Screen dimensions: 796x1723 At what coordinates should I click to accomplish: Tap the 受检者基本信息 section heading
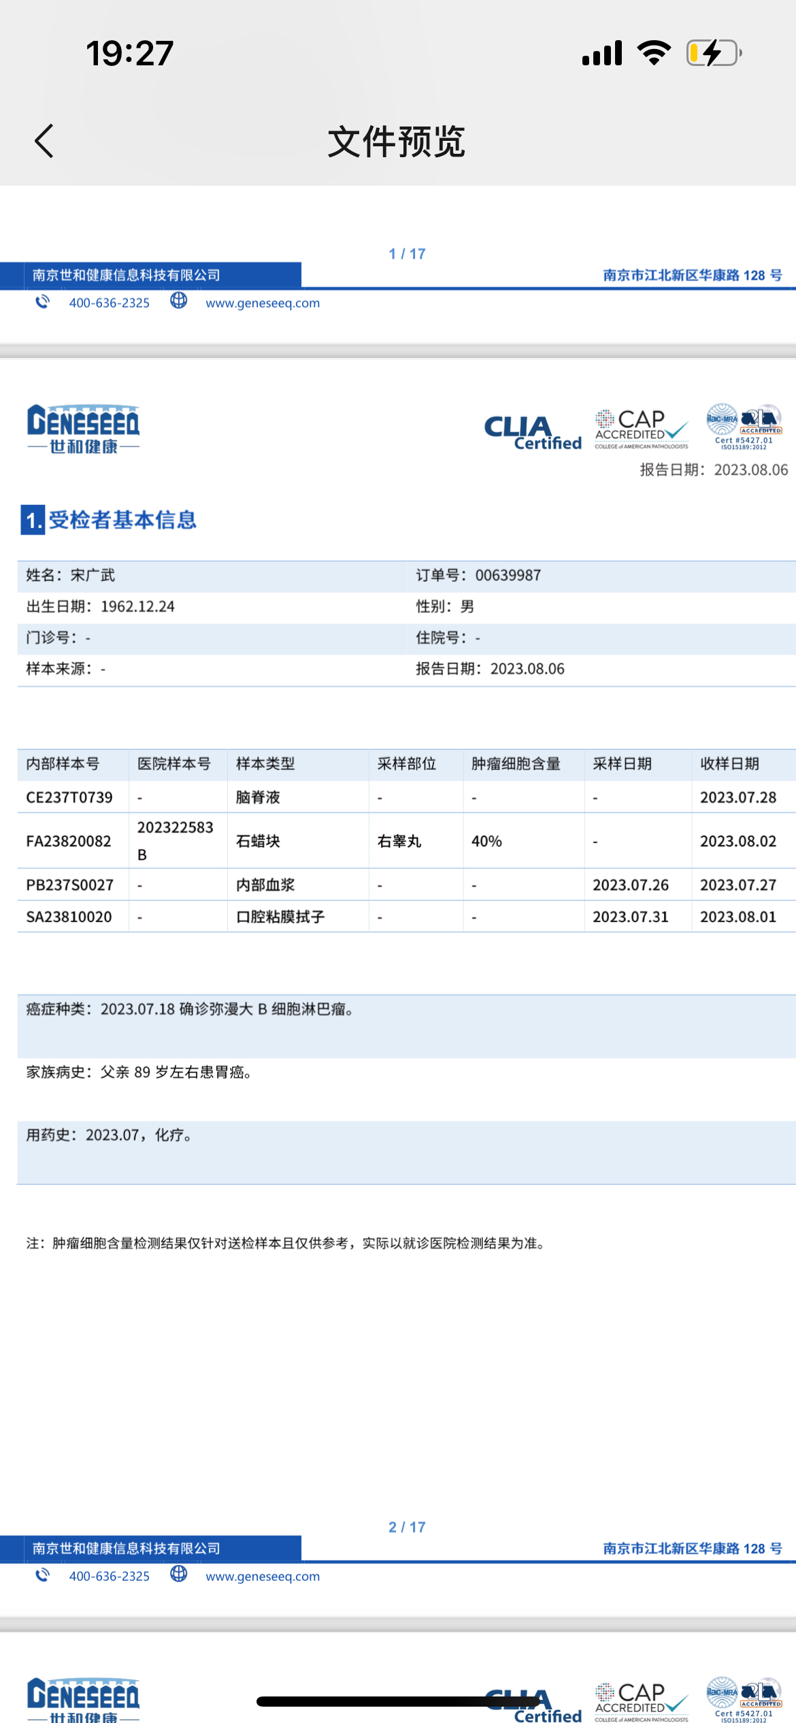(122, 520)
